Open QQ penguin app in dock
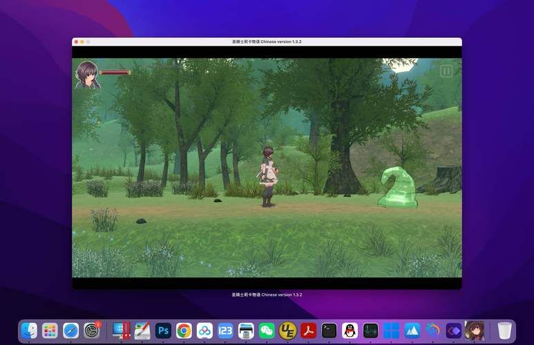Viewport: 534px width, 345px height. 350,331
